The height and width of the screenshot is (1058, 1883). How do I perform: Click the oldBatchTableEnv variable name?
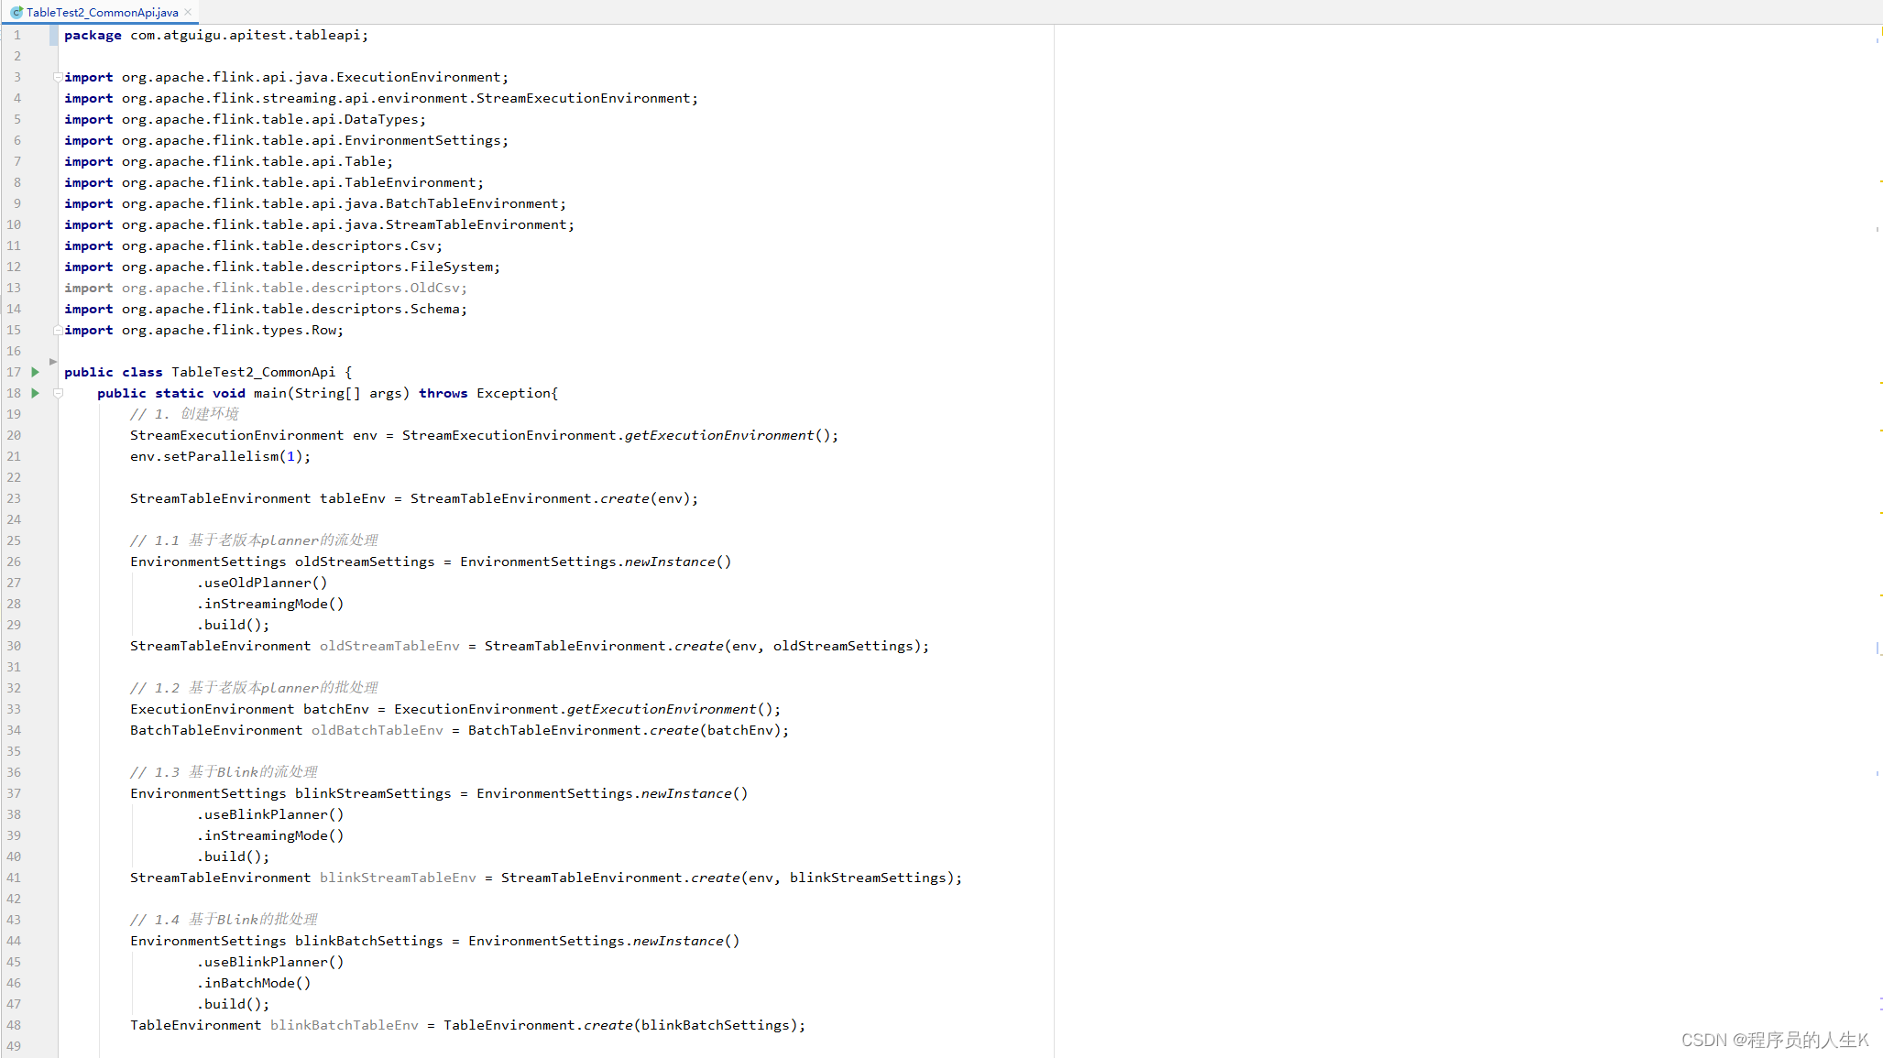click(x=377, y=730)
